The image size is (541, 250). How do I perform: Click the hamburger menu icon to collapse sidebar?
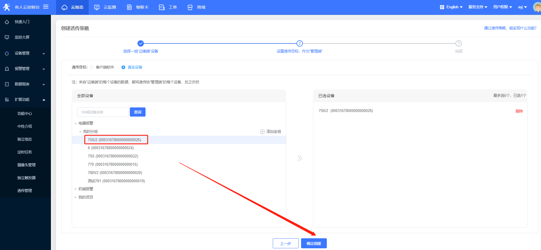click(x=46, y=7)
